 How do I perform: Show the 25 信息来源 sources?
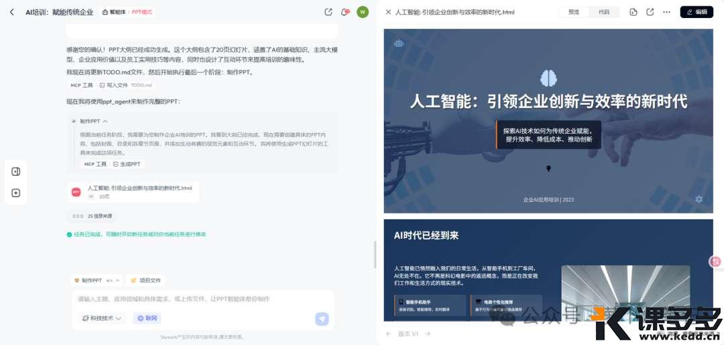pyautogui.click(x=93, y=215)
